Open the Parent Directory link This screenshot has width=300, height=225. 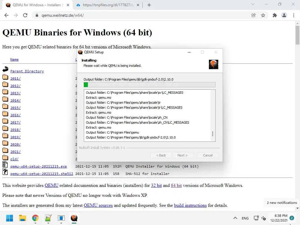coord(27,71)
